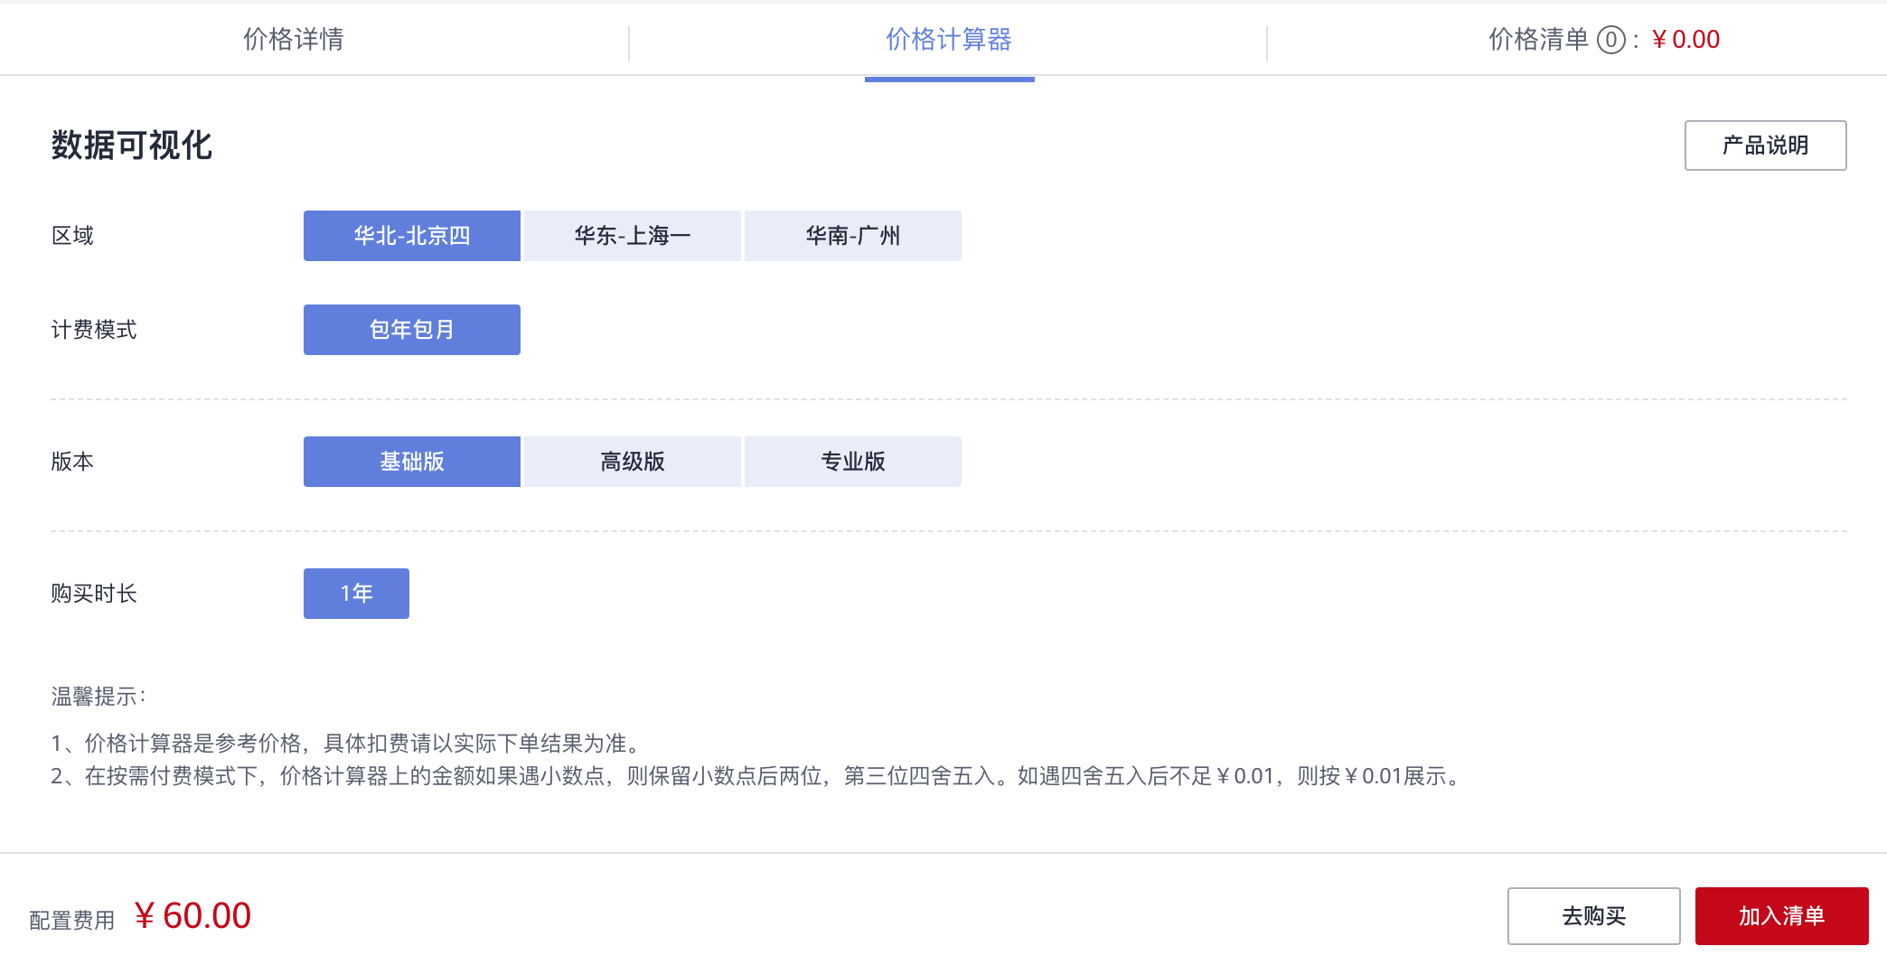Click the red 加入清单 button
This screenshot has height=974, width=1887.
[x=1781, y=916]
